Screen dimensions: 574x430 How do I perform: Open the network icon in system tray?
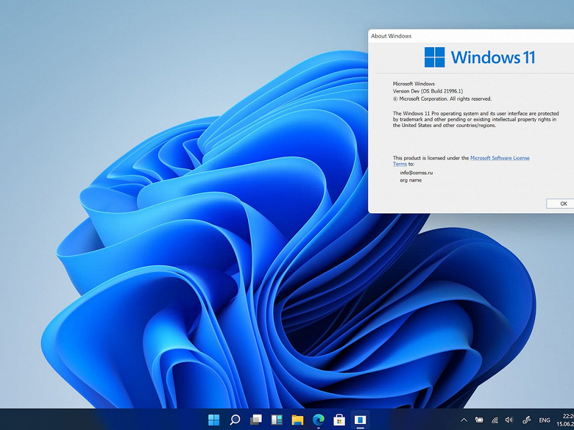click(494, 420)
